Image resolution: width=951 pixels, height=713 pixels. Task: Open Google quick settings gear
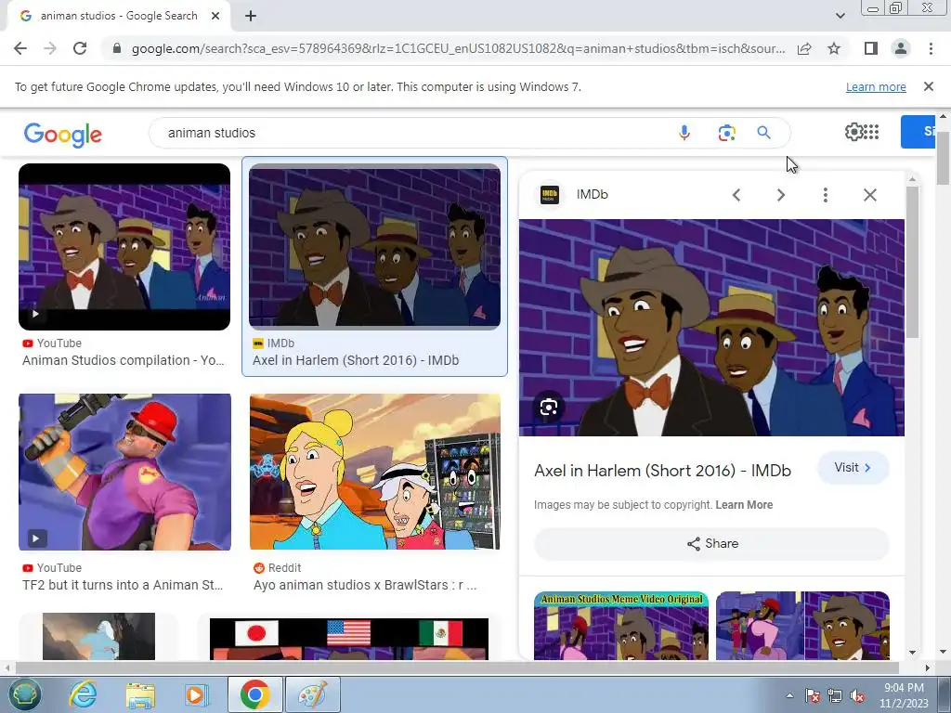coord(853,132)
